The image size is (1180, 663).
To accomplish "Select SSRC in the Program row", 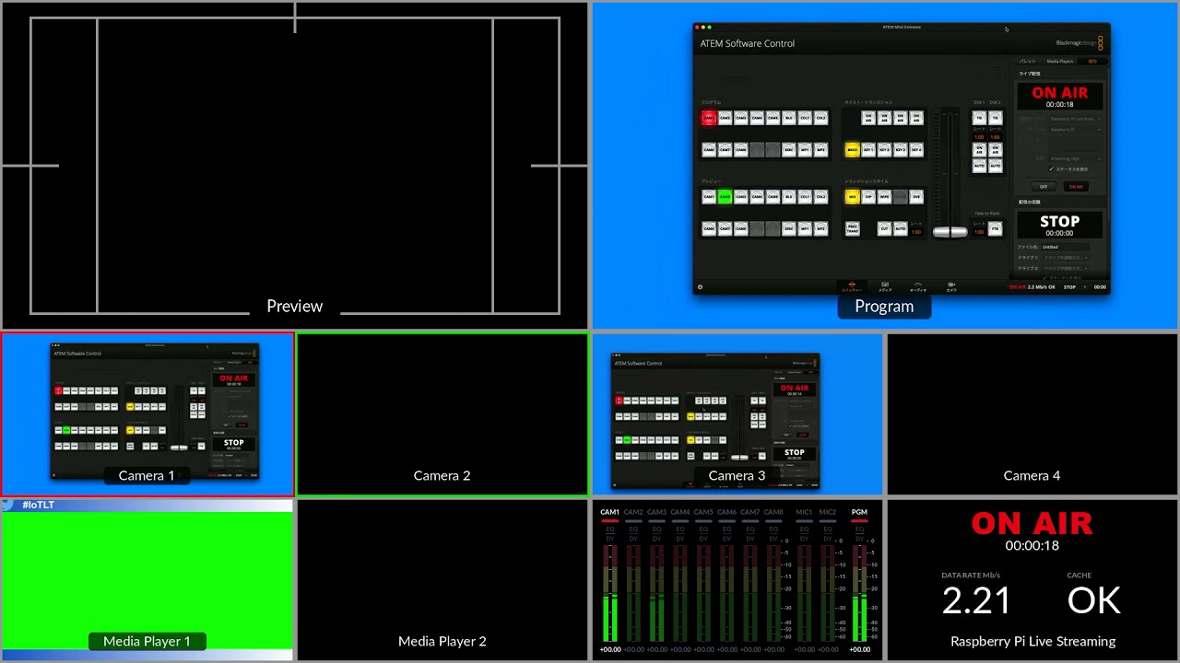I will (x=789, y=150).
